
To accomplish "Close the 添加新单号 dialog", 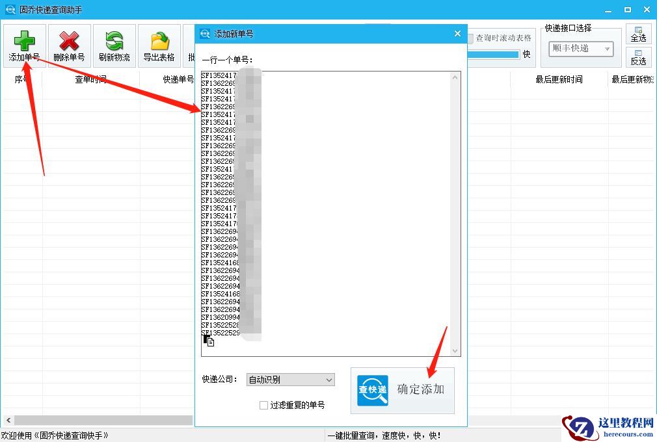I will click(x=457, y=34).
